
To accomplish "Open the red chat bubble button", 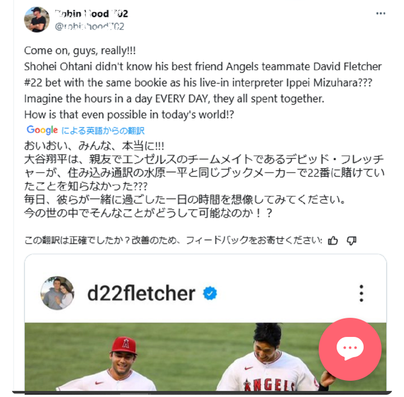I will click(350, 349).
